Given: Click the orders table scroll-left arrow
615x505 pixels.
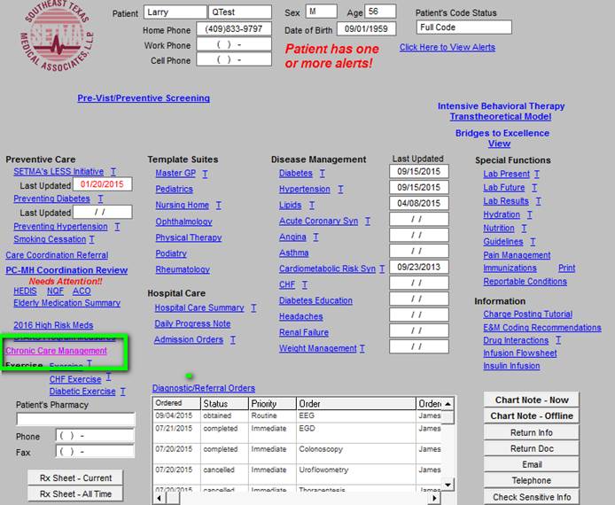Looking at the screenshot, I should (159, 498).
